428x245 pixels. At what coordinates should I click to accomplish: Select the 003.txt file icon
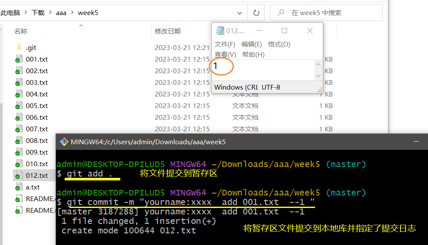(19, 82)
